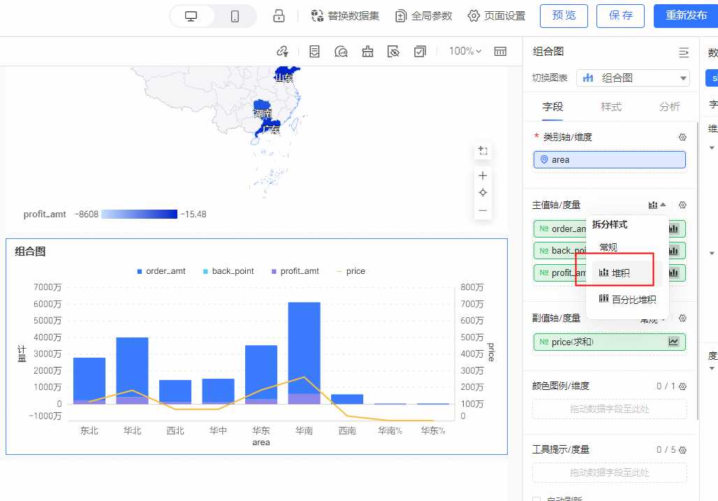Switch to mobile layout mode
Image resolution: width=718 pixels, height=501 pixels.
coord(235,16)
